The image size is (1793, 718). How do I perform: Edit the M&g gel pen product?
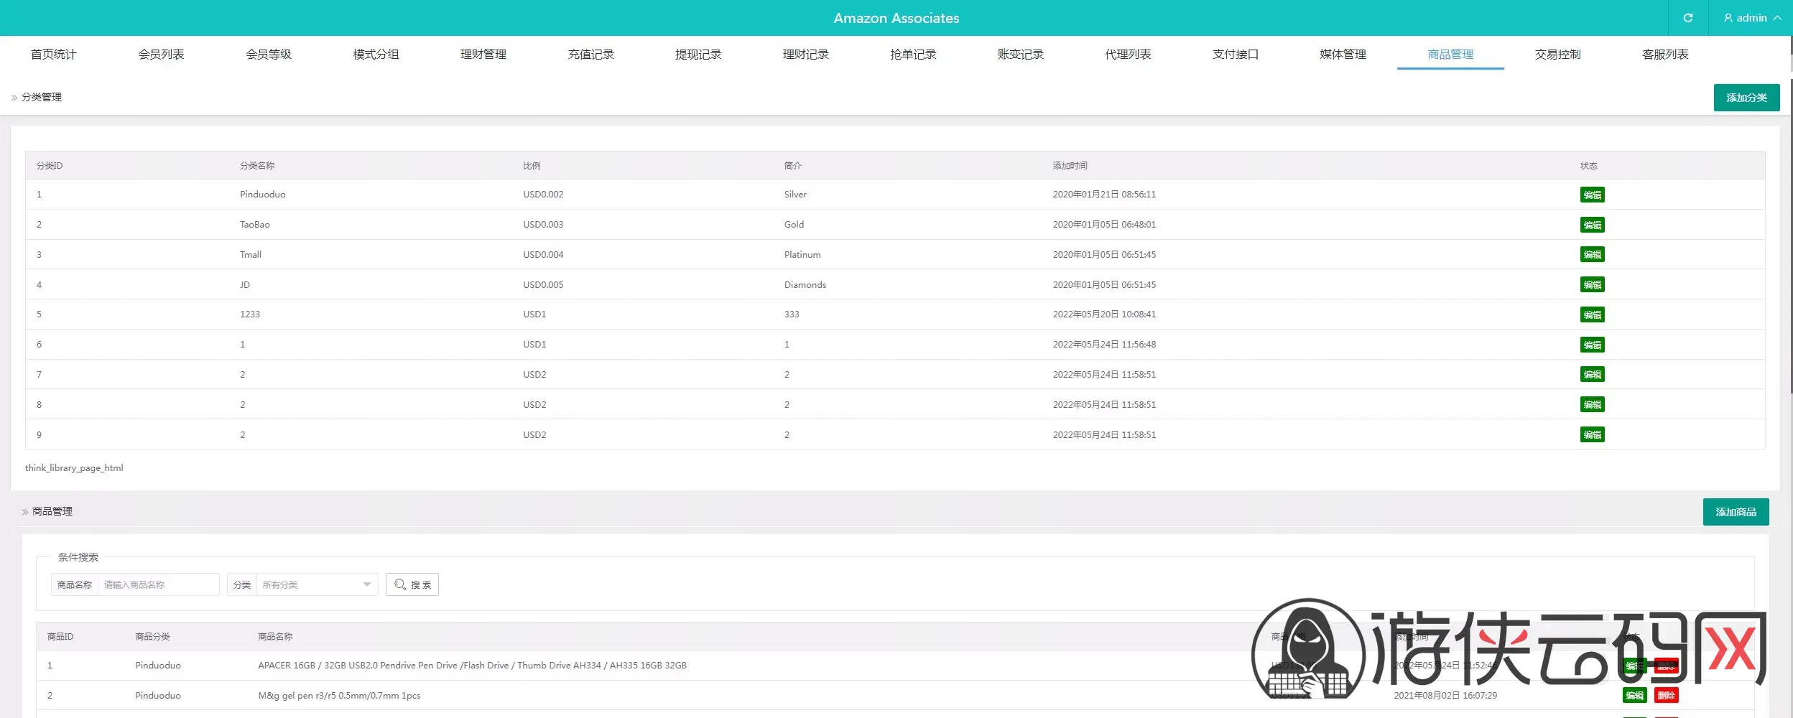[x=1634, y=695]
